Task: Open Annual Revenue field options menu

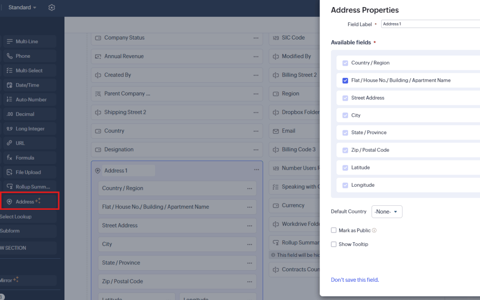Action: 256,56
